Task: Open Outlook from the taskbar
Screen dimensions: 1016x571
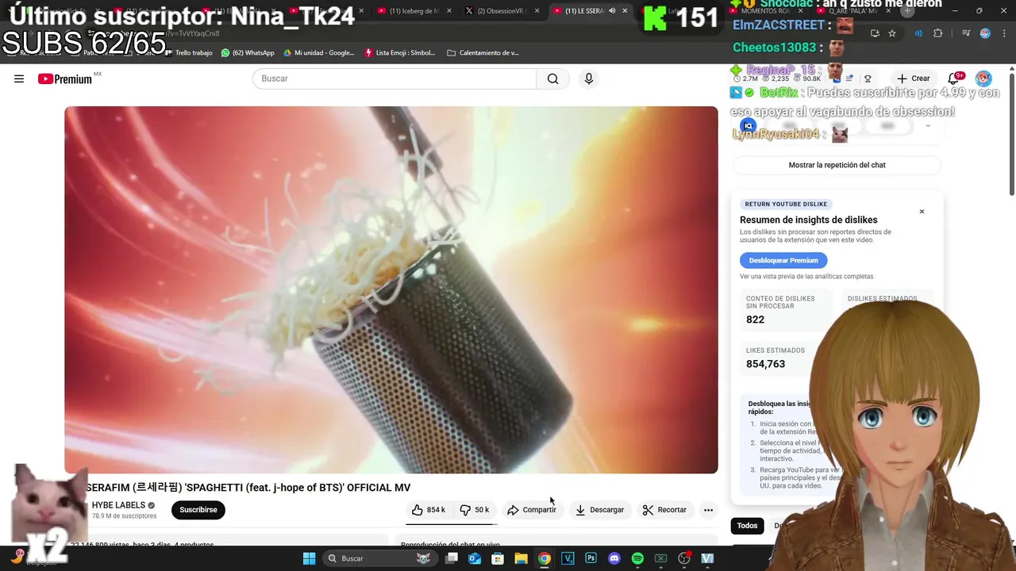Action: tap(475, 558)
